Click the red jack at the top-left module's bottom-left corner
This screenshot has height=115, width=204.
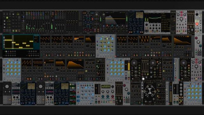(4, 31)
